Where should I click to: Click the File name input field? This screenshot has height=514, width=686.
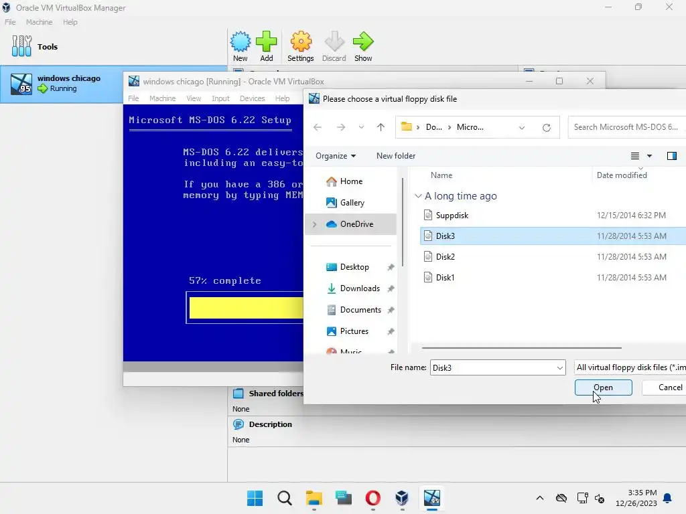coord(492,367)
